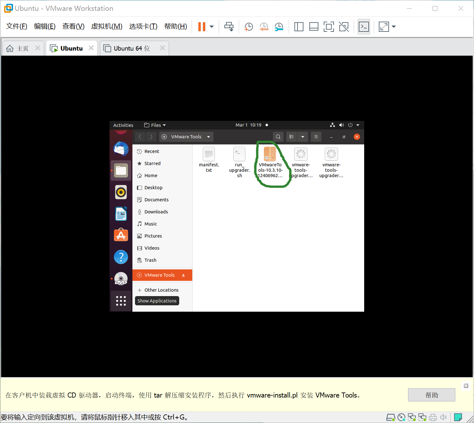This screenshot has height=423, width=474.
Task: Switch the VM to Unity mode
Action: tap(344, 26)
